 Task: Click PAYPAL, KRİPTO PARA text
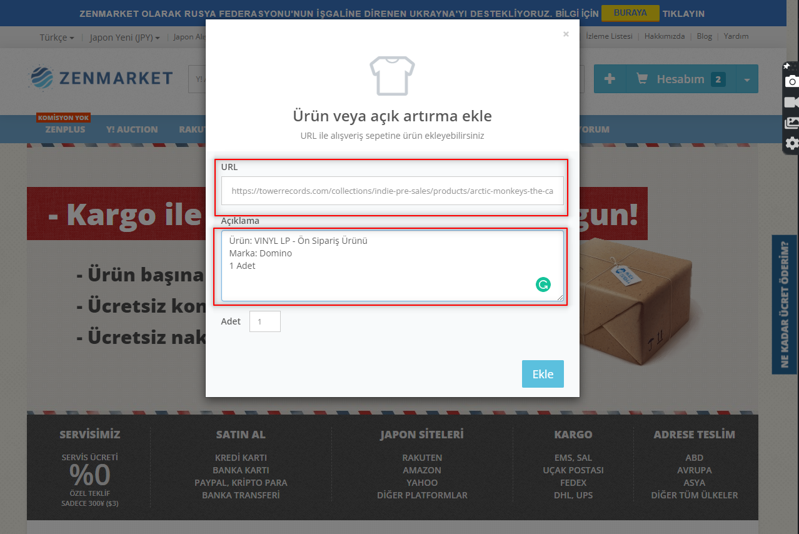point(241,483)
